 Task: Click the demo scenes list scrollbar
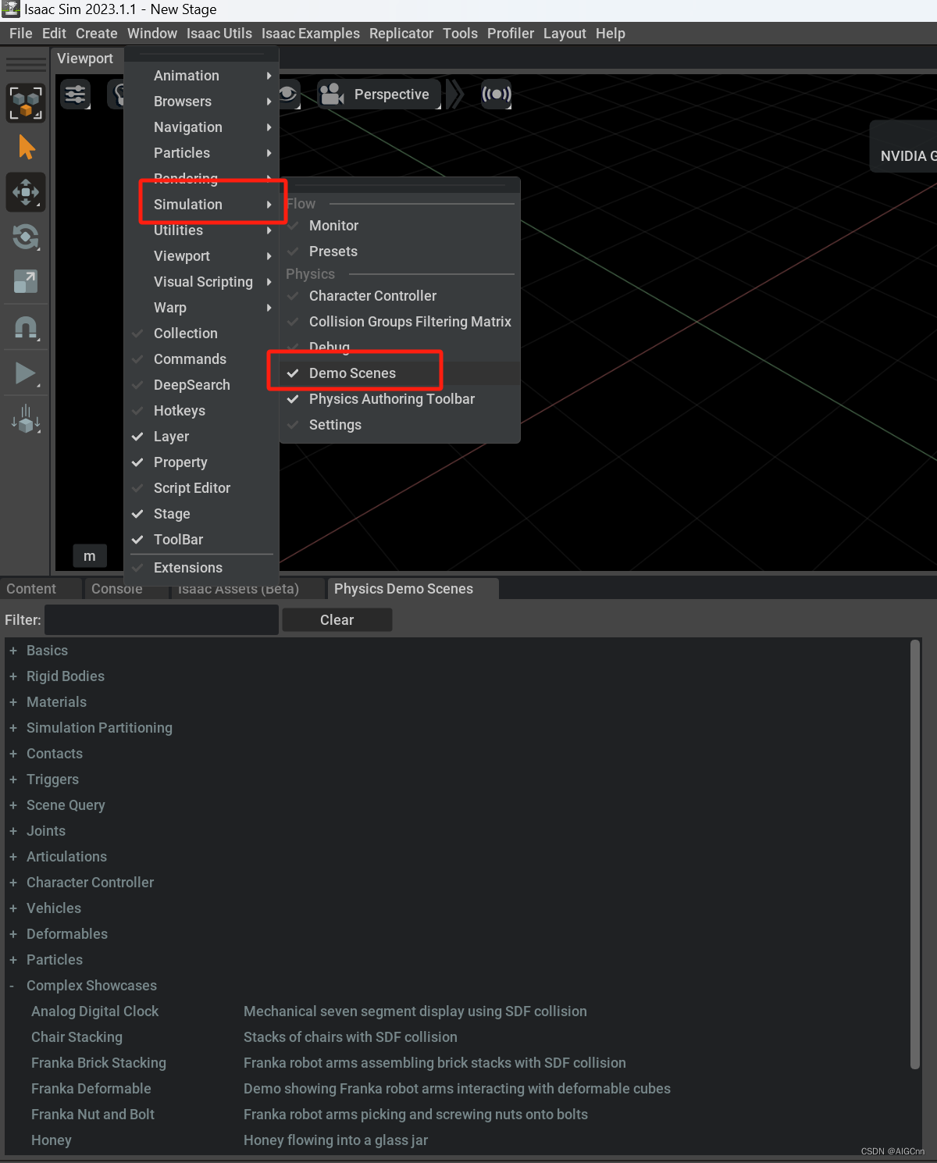pyautogui.click(x=915, y=854)
